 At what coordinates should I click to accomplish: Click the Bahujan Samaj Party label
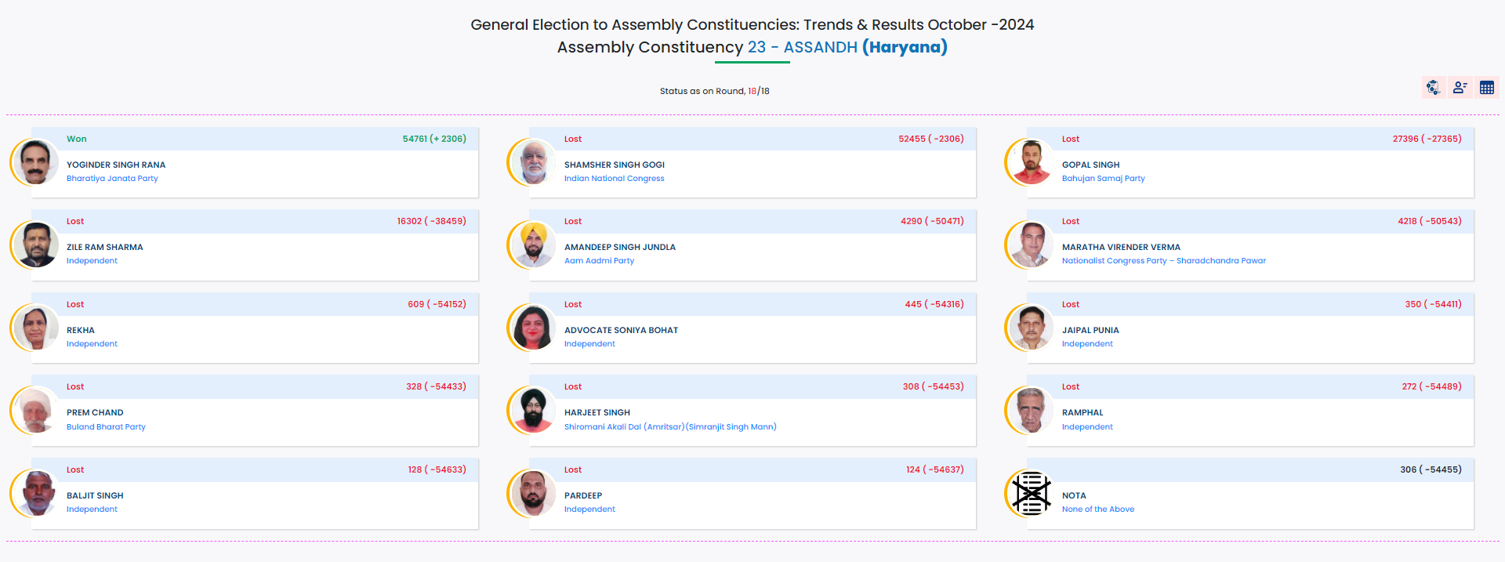(1103, 179)
